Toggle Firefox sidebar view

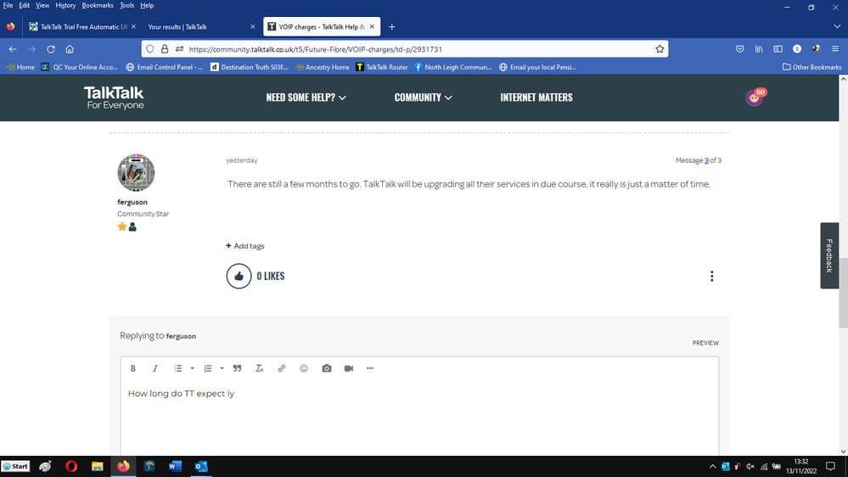click(x=778, y=49)
